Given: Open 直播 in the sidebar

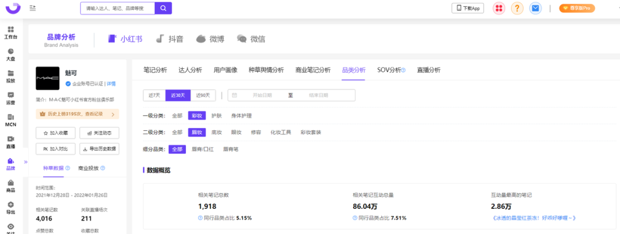Looking at the screenshot, I should pyautogui.click(x=11, y=142).
